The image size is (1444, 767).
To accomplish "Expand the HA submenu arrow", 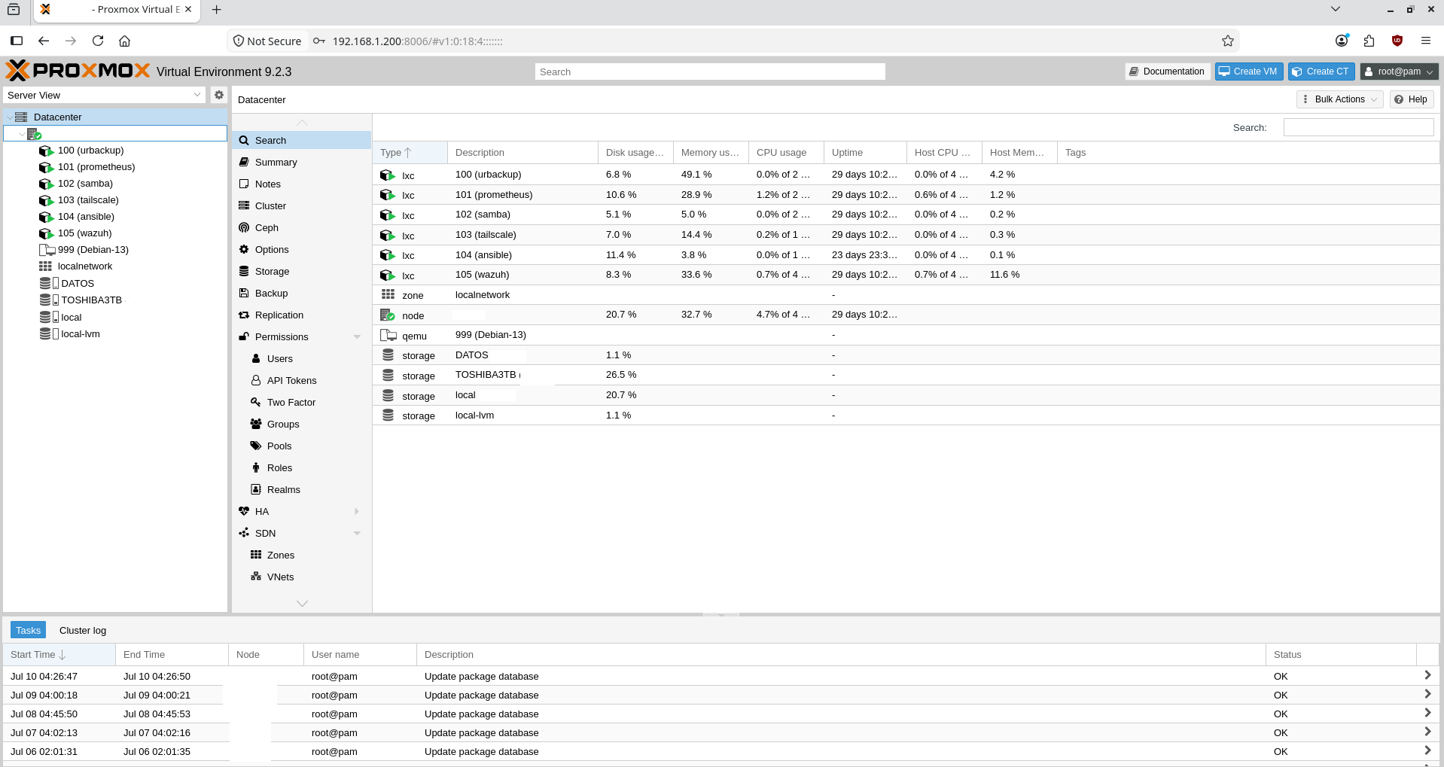I will pyautogui.click(x=357, y=511).
